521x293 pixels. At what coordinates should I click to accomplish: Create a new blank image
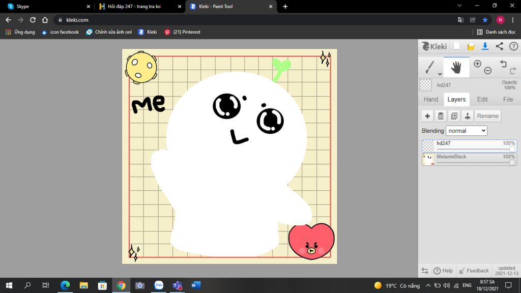456,46
